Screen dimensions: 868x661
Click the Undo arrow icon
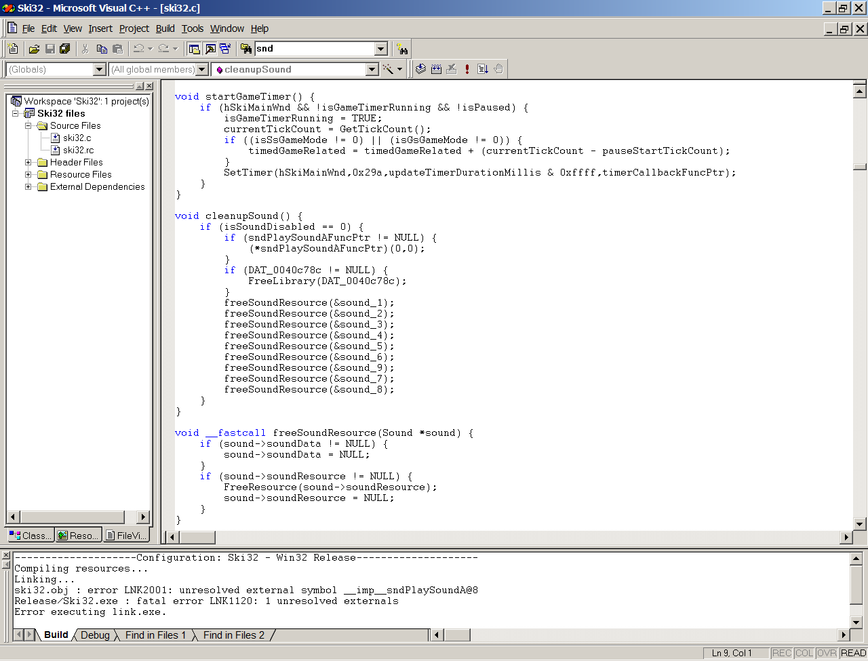(x=138, y=49)
